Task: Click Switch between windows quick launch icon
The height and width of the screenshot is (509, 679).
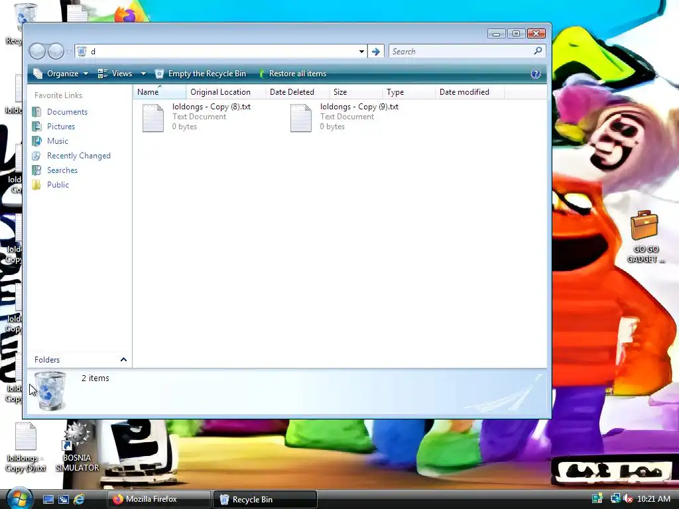Action: 64,499
